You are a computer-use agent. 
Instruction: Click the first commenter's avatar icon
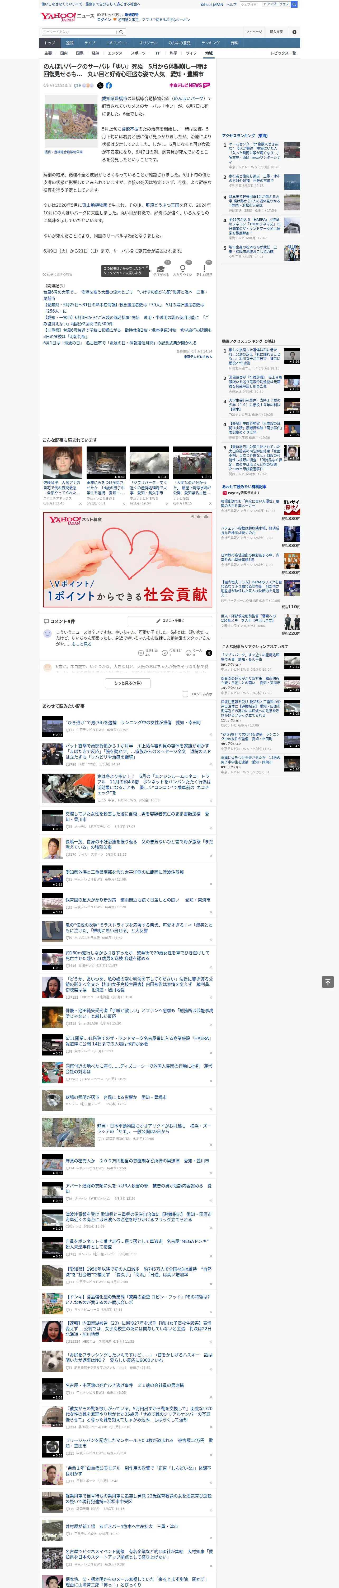[x=47, y=634]
